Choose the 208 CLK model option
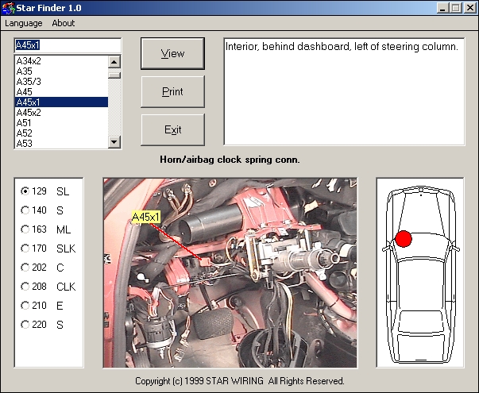The width and height of the screenshot is (479, 393). (x=25, y=286)
